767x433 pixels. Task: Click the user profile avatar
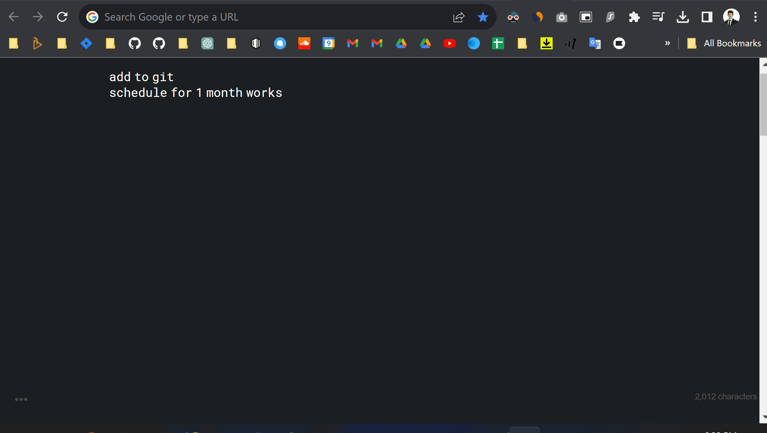(x=731, y=17)
